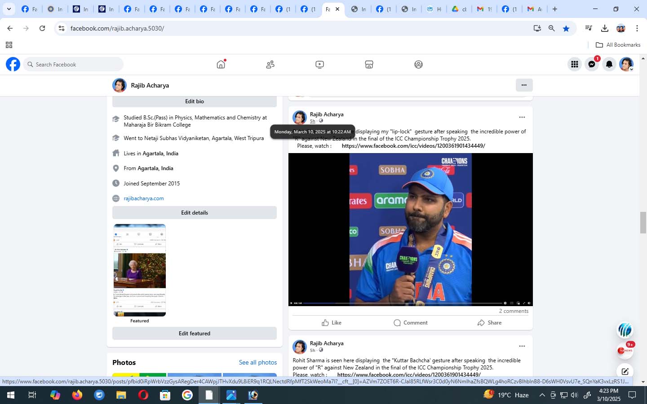
Task: Toggle the bookmark star for this page
Action: pos(566,28)
